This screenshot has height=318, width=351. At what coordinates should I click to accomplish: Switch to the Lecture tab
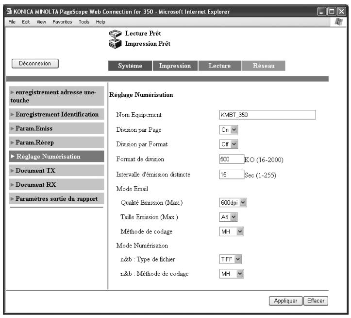219,66
